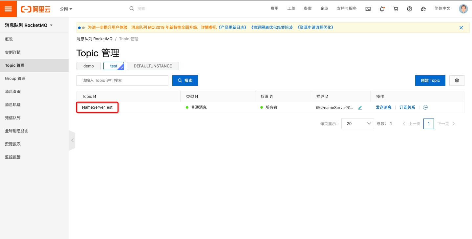Open Group 管理 in the sidebar

point(34,79)
